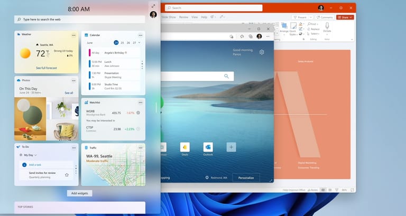The width and height of the screenshot is (406, 216).
Task: Open Photos widget more options menu
Action: pyautogui.click(x=74, y=81)
